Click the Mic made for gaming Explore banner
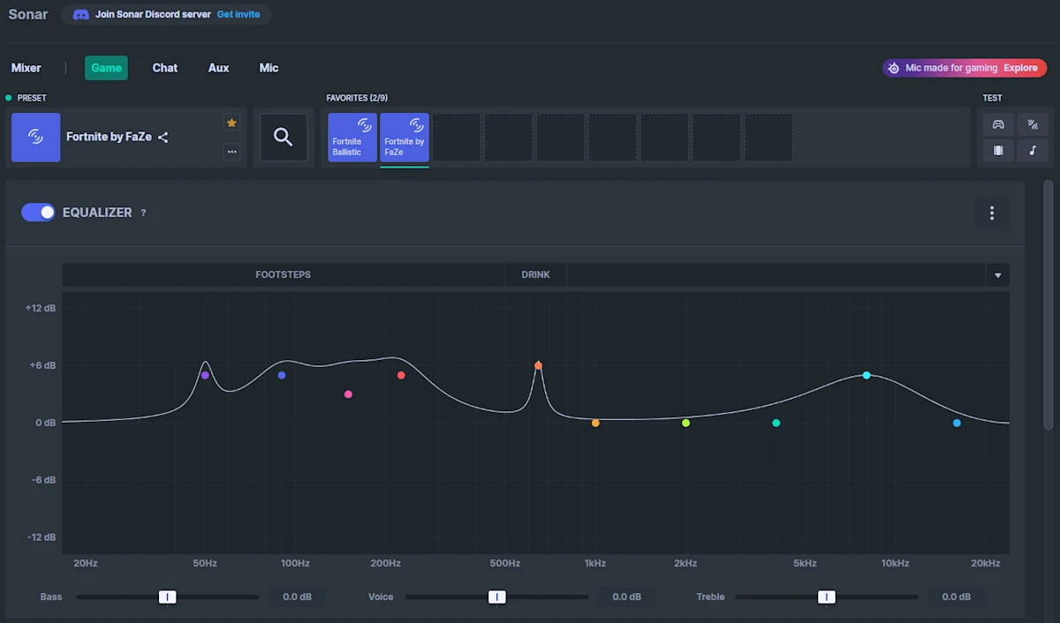The height and width of the screenshot is (623, 1060). [965, 68]
